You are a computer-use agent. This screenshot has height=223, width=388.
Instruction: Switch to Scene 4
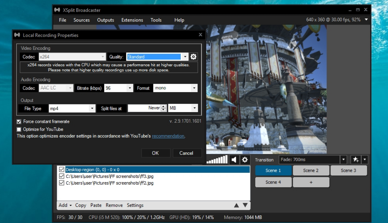point(273,182)
